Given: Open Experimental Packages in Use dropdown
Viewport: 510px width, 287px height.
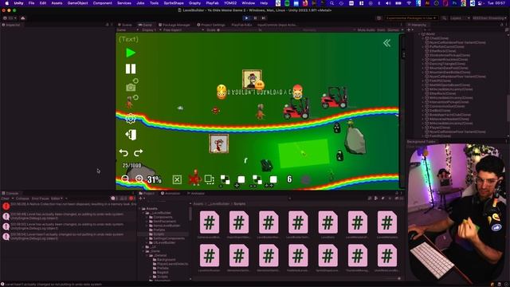Looking at the screenshot, I should click(411, 18).
